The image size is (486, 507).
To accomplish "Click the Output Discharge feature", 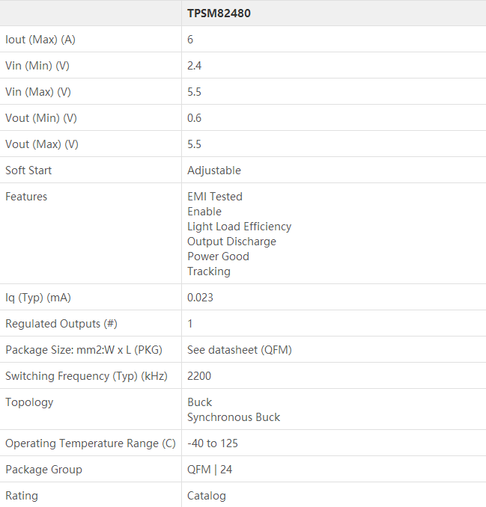I will coord(232,242).
